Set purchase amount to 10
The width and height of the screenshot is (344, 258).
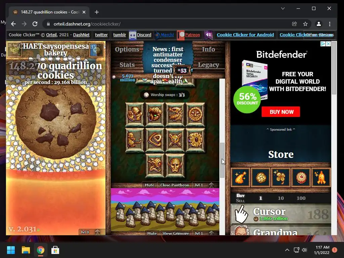[281, 198]
